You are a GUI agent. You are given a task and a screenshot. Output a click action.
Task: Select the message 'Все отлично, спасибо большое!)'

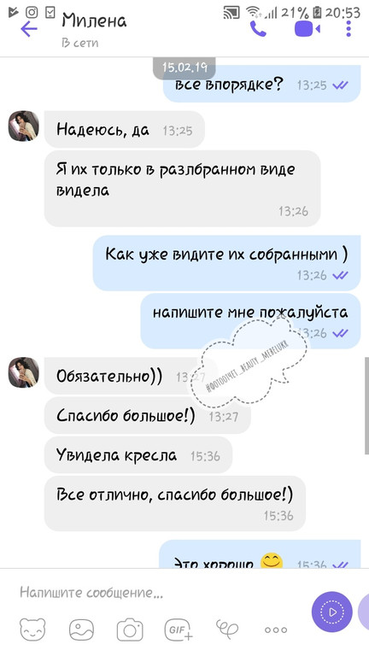click(x=175, y=503)
